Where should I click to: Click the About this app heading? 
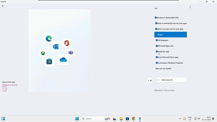click(x=8, y=82)
